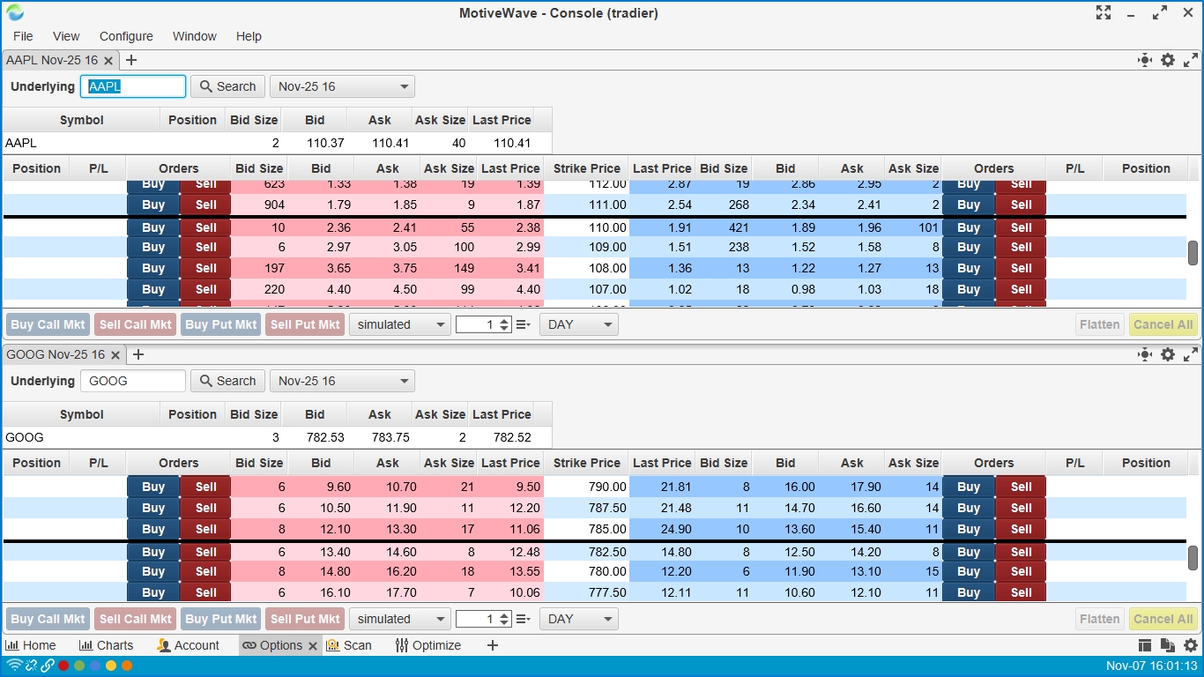Click Buy Put Mkt in GOOG panel
This screenshot has height=677, width=1204.
[221, 619]
